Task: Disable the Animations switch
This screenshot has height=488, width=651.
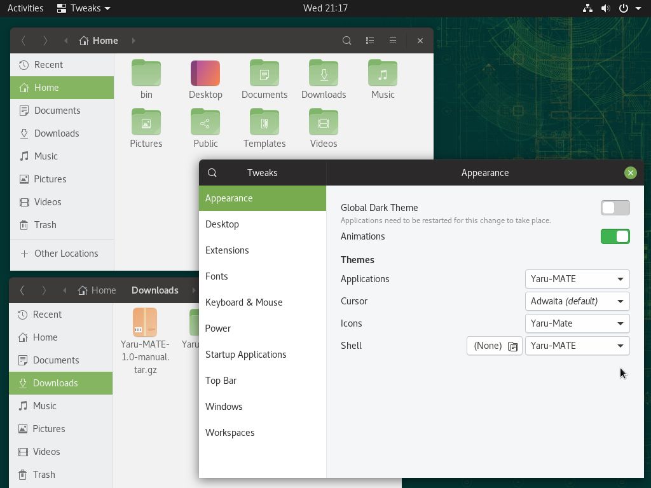Action: pos(615,236)
